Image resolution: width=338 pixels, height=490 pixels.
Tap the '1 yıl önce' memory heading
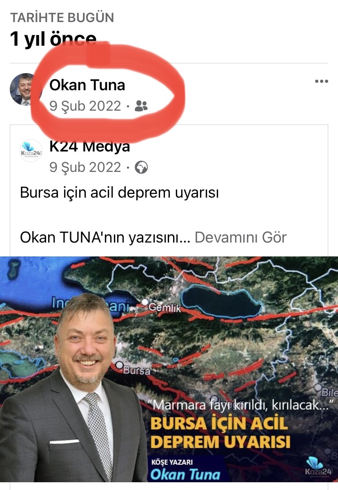point(53,40)
